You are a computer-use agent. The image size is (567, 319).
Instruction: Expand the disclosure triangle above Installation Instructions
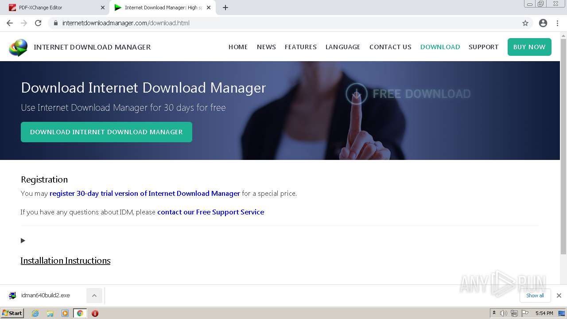click(x=23, y=241)
